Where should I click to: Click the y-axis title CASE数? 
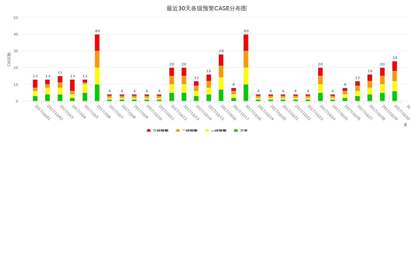(x=9, y=59)
